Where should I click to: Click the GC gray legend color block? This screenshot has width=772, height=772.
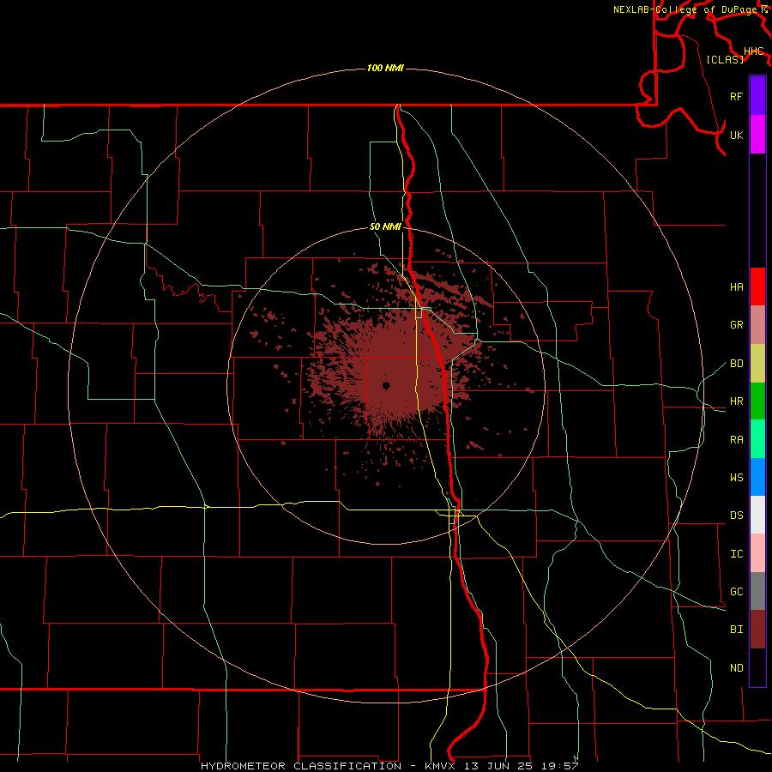757,591
